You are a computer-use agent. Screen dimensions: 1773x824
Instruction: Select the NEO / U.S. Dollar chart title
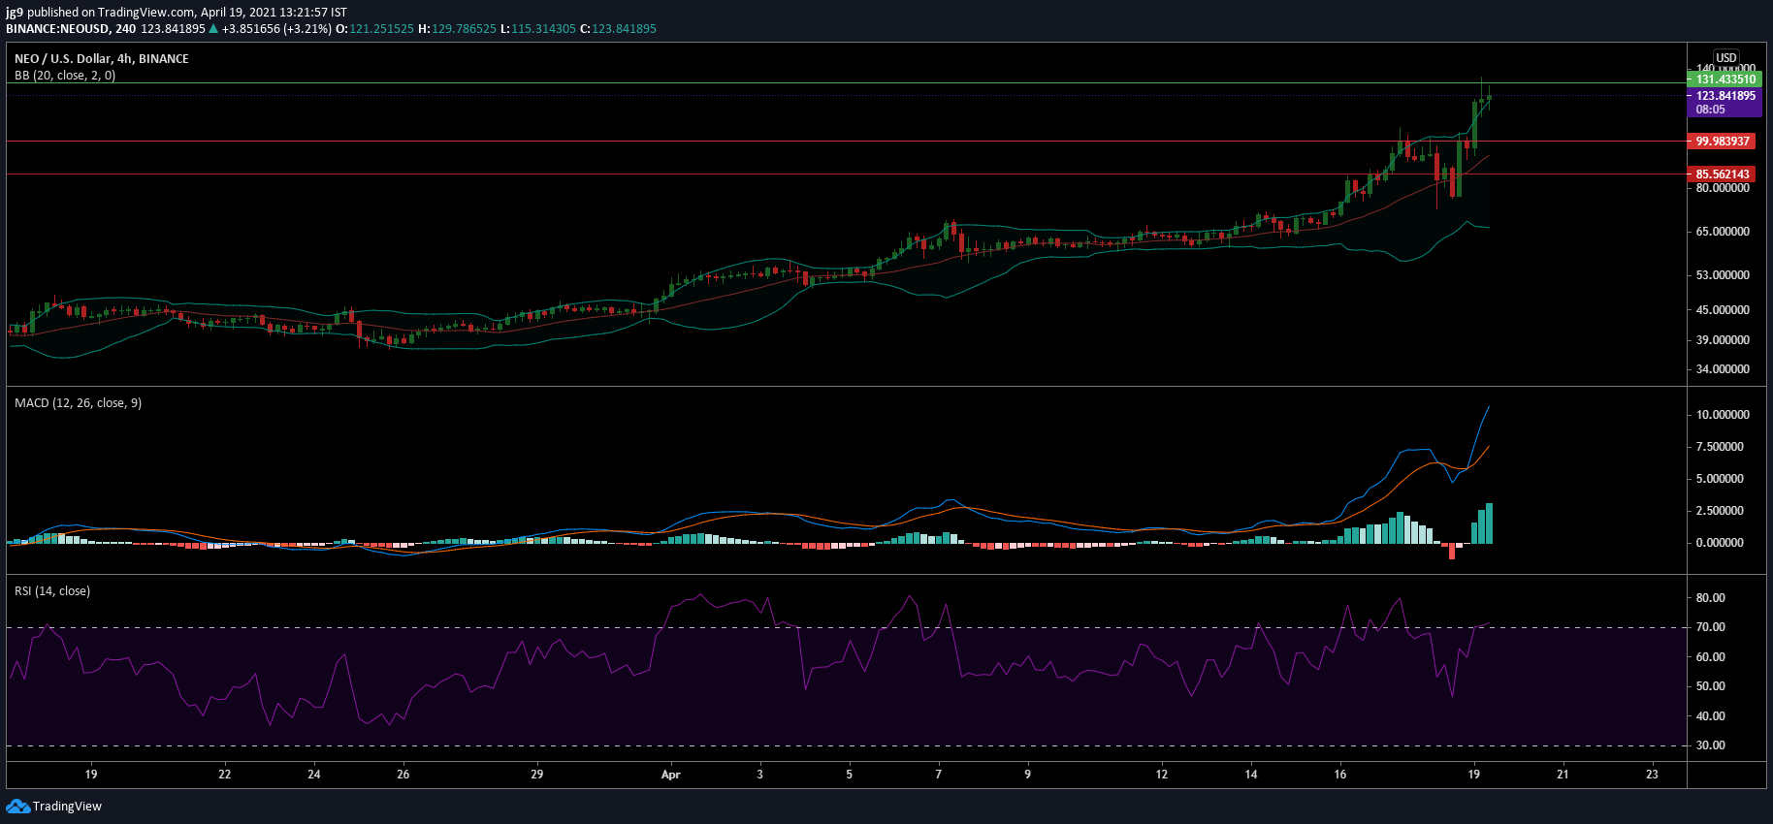(102, 59)
